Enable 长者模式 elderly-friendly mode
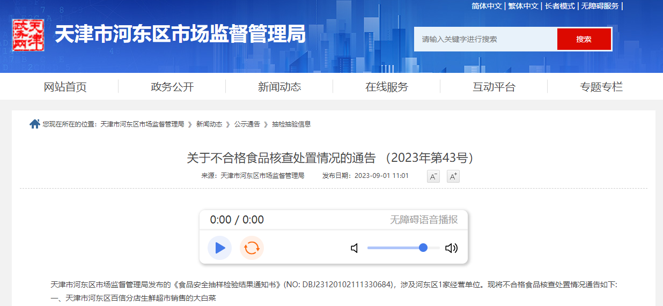 559,6
